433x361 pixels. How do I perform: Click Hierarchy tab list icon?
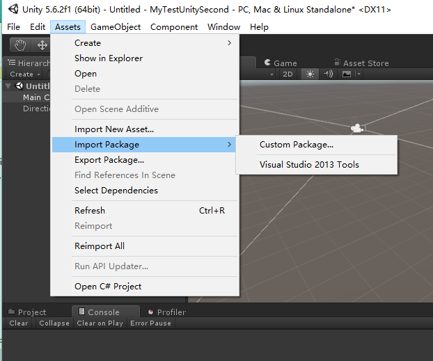click(12, 63)
